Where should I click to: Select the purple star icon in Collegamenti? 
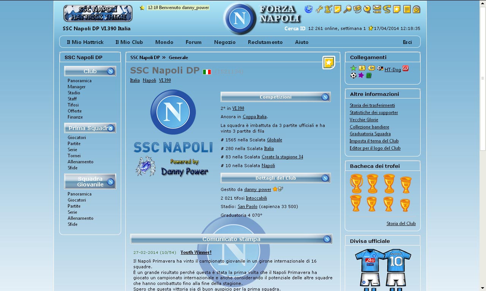click(361, 75)
